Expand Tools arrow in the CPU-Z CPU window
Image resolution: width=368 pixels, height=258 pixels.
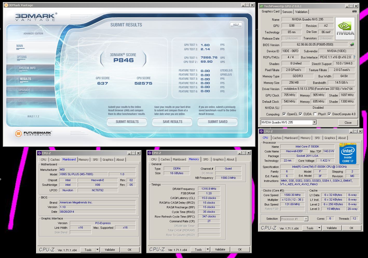tap(319, 228)
